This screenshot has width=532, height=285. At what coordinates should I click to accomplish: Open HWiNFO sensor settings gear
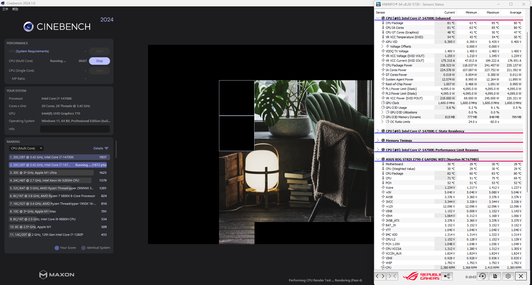tap(508, 276)
